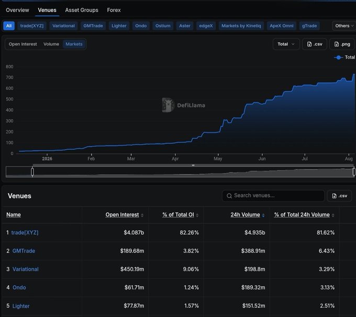Open the Lighter venue link in table
The image size is (356, 317).
pyautogui.click(x=21, y=306)
